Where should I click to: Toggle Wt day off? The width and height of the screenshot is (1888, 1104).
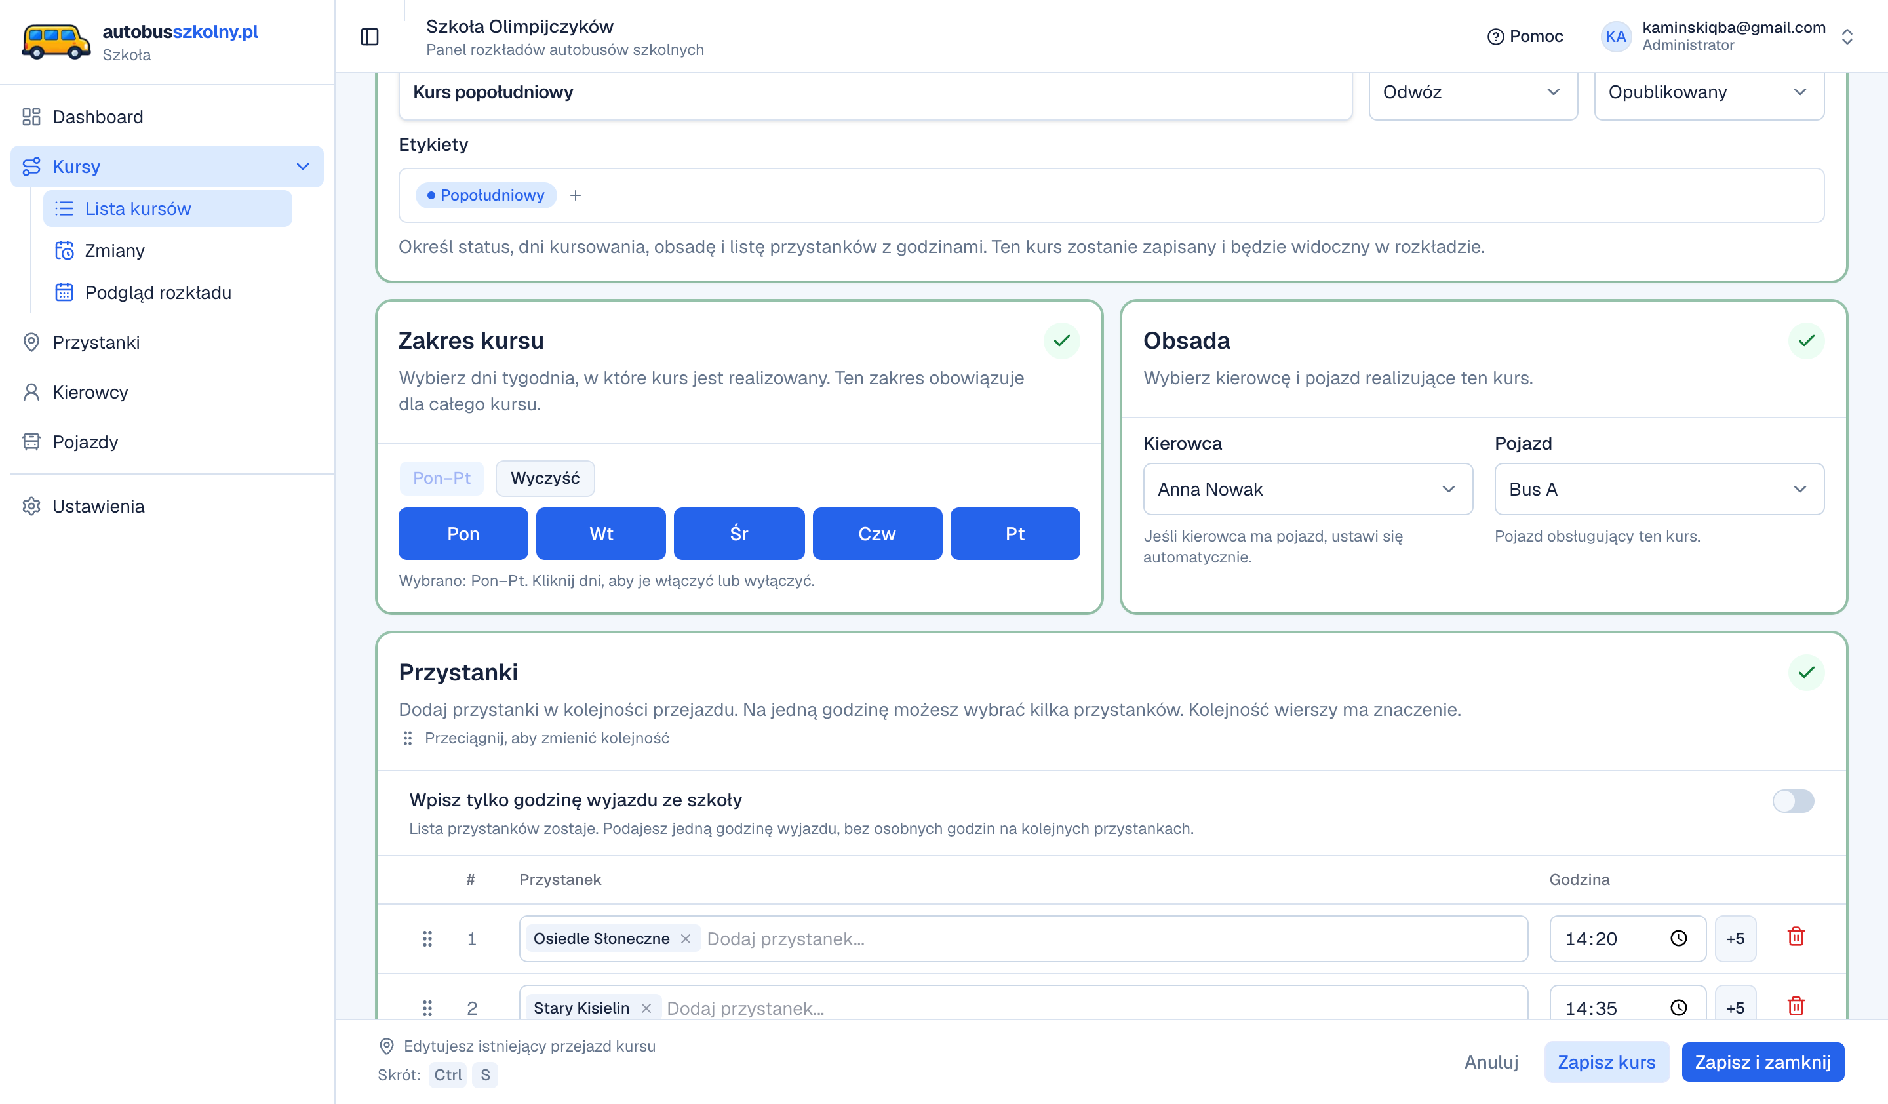click(601, 534)
